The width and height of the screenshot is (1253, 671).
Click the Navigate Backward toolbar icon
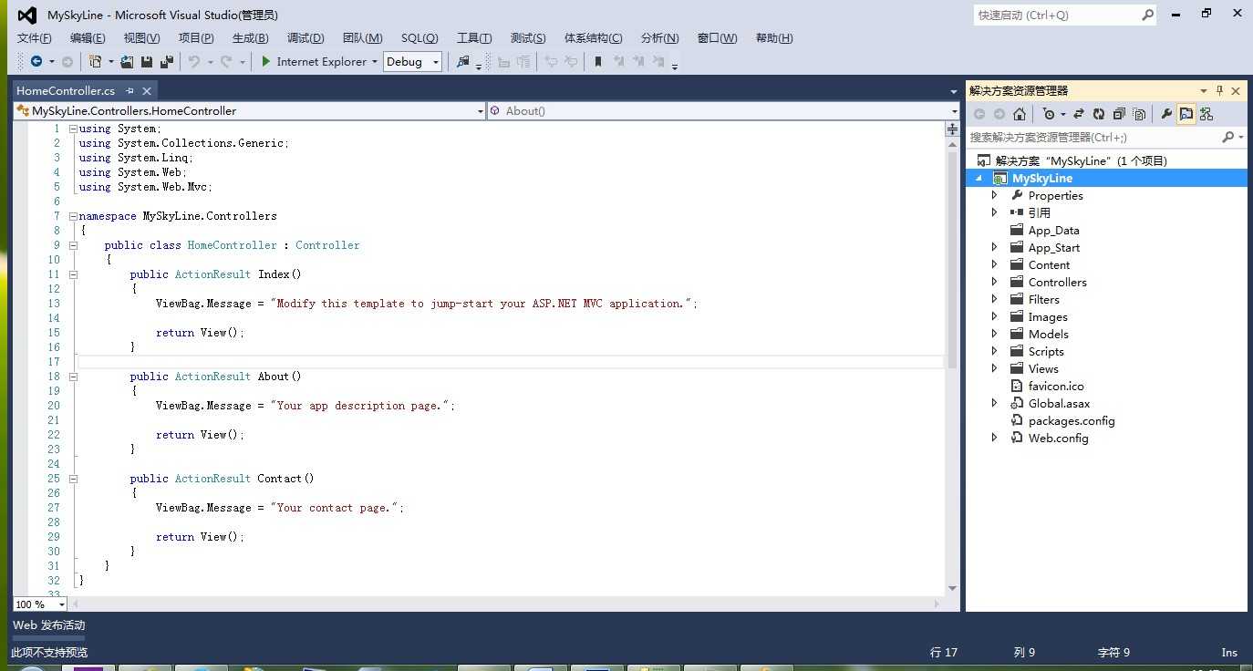tap(36, 61)
